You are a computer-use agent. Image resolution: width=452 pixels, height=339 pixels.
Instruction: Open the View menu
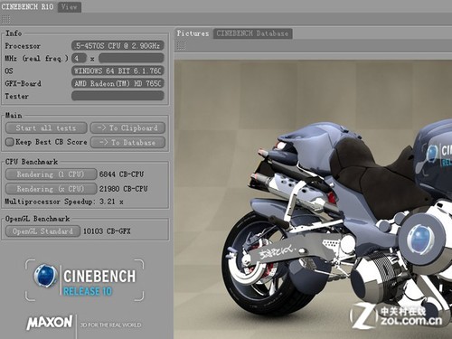click(70, 6)
